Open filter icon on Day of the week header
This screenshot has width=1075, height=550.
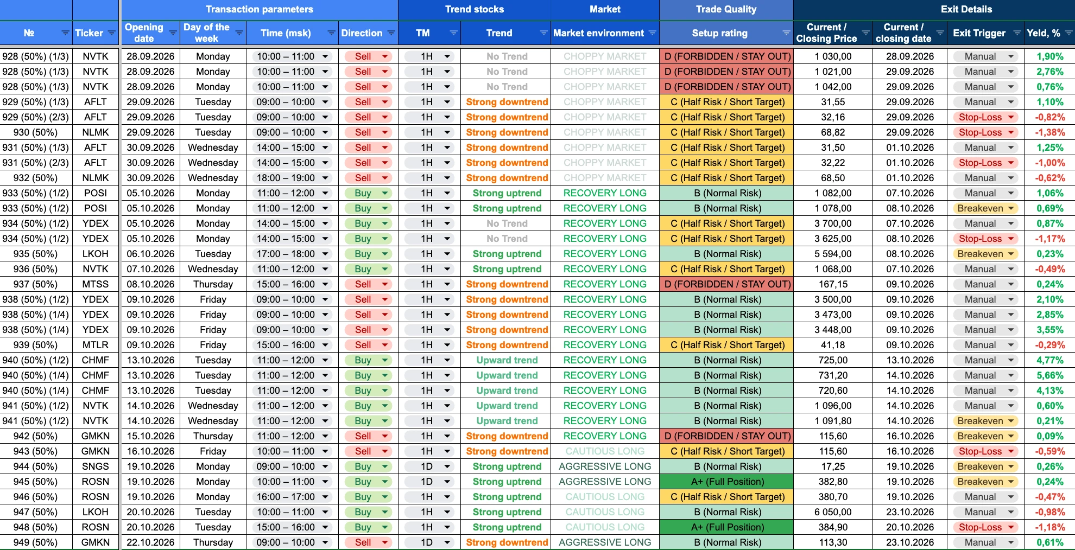coord(239,33)
